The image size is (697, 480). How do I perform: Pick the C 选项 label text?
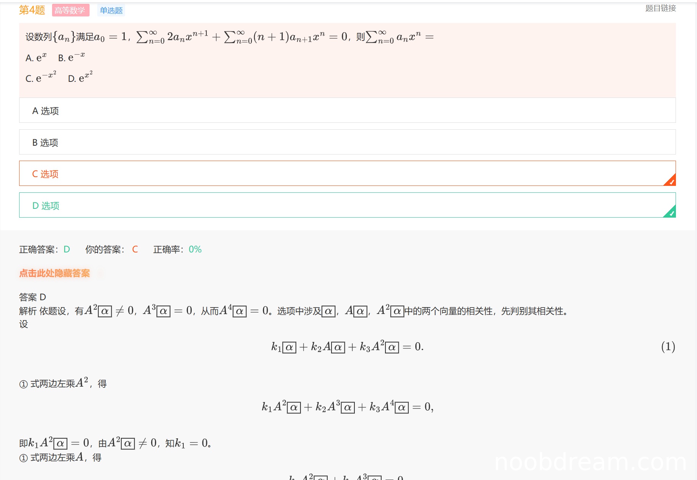[x=45, y=174]
